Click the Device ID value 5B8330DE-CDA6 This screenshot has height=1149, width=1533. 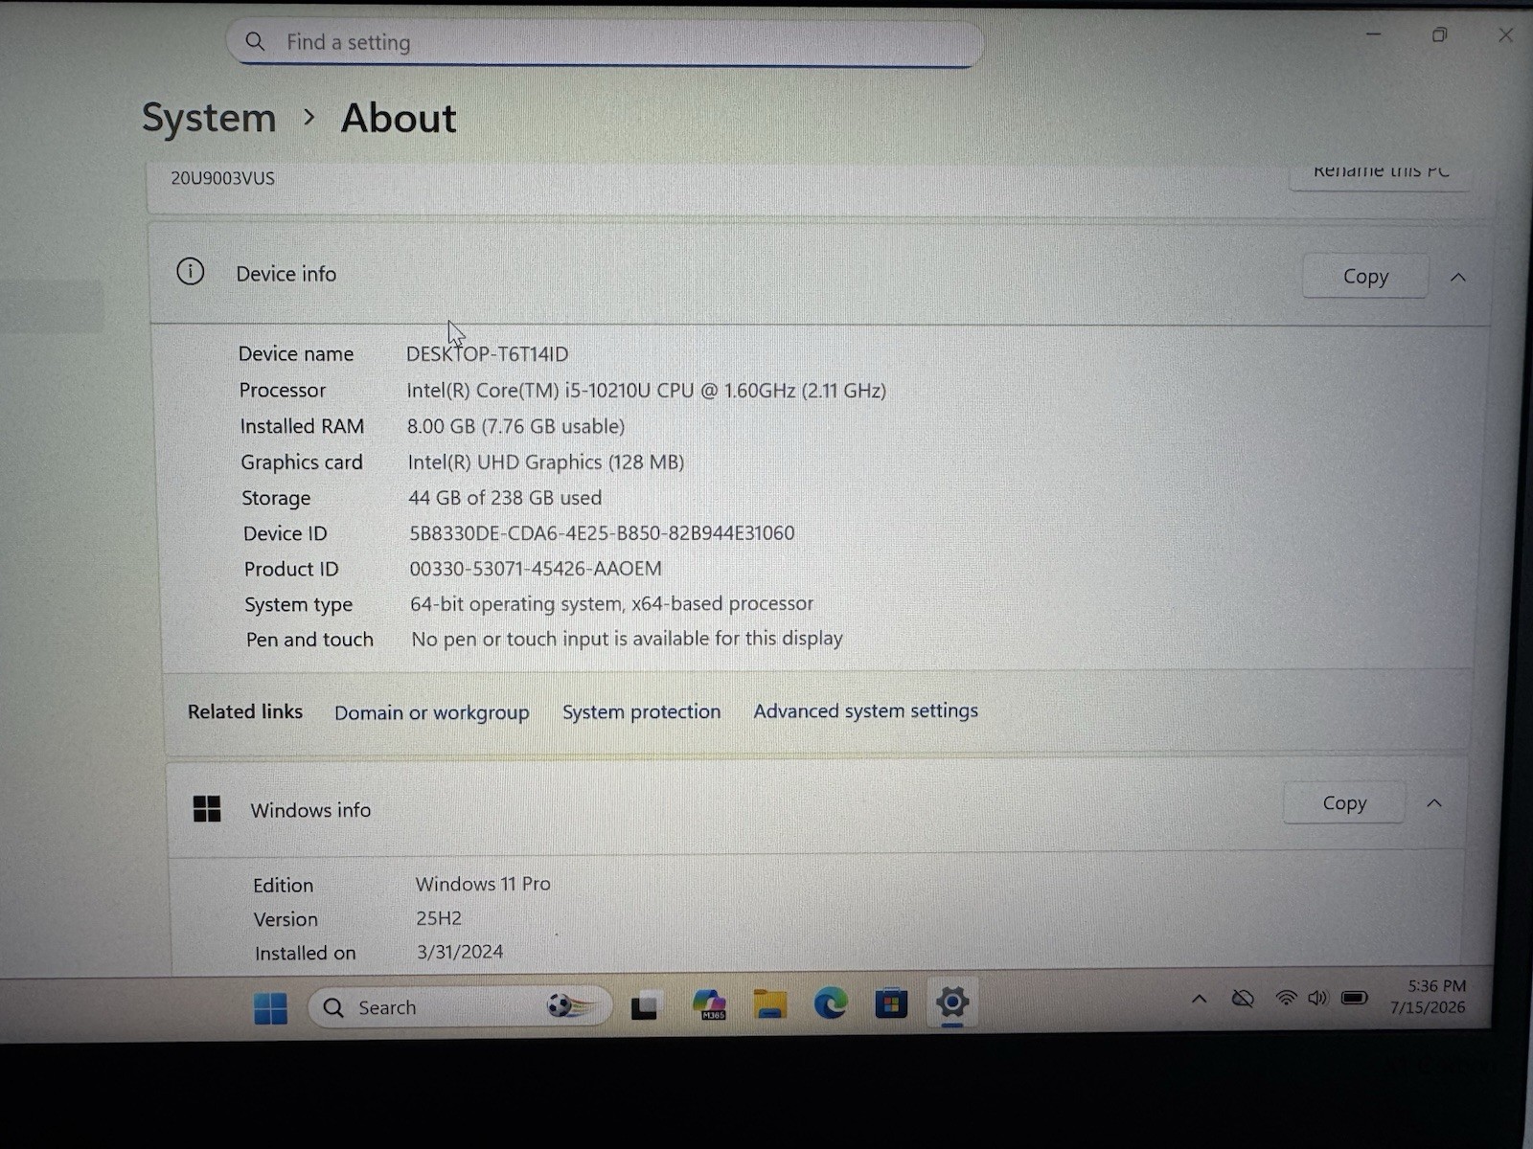point(602,533)
